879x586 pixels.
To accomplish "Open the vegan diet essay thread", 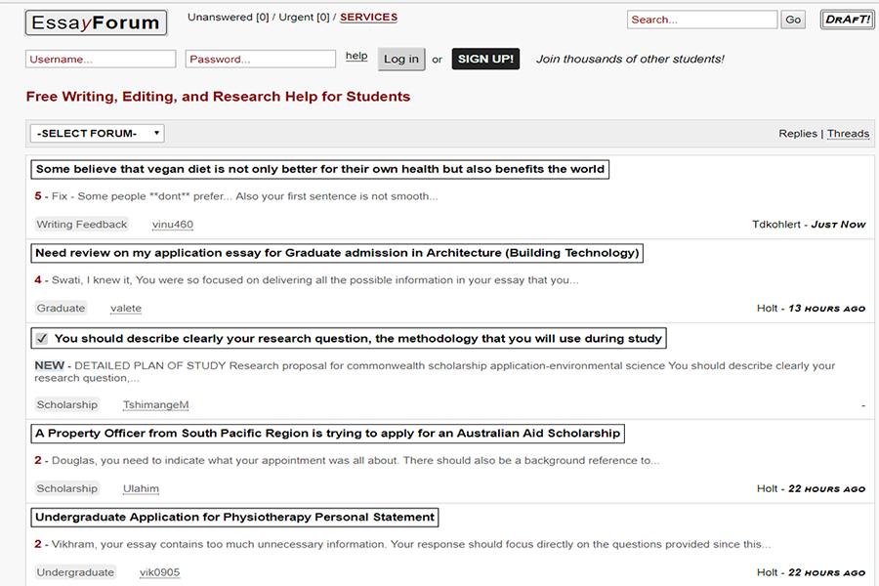I will click(x=319, y=169).
